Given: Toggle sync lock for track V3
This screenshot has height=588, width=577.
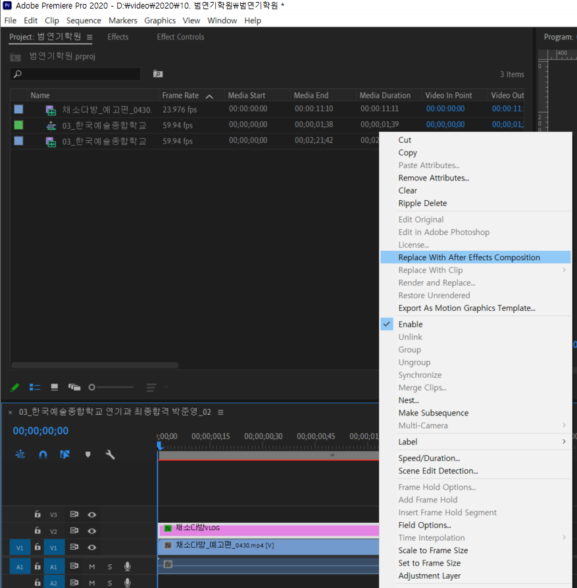Looking at the screenshot, I should 74,514.
